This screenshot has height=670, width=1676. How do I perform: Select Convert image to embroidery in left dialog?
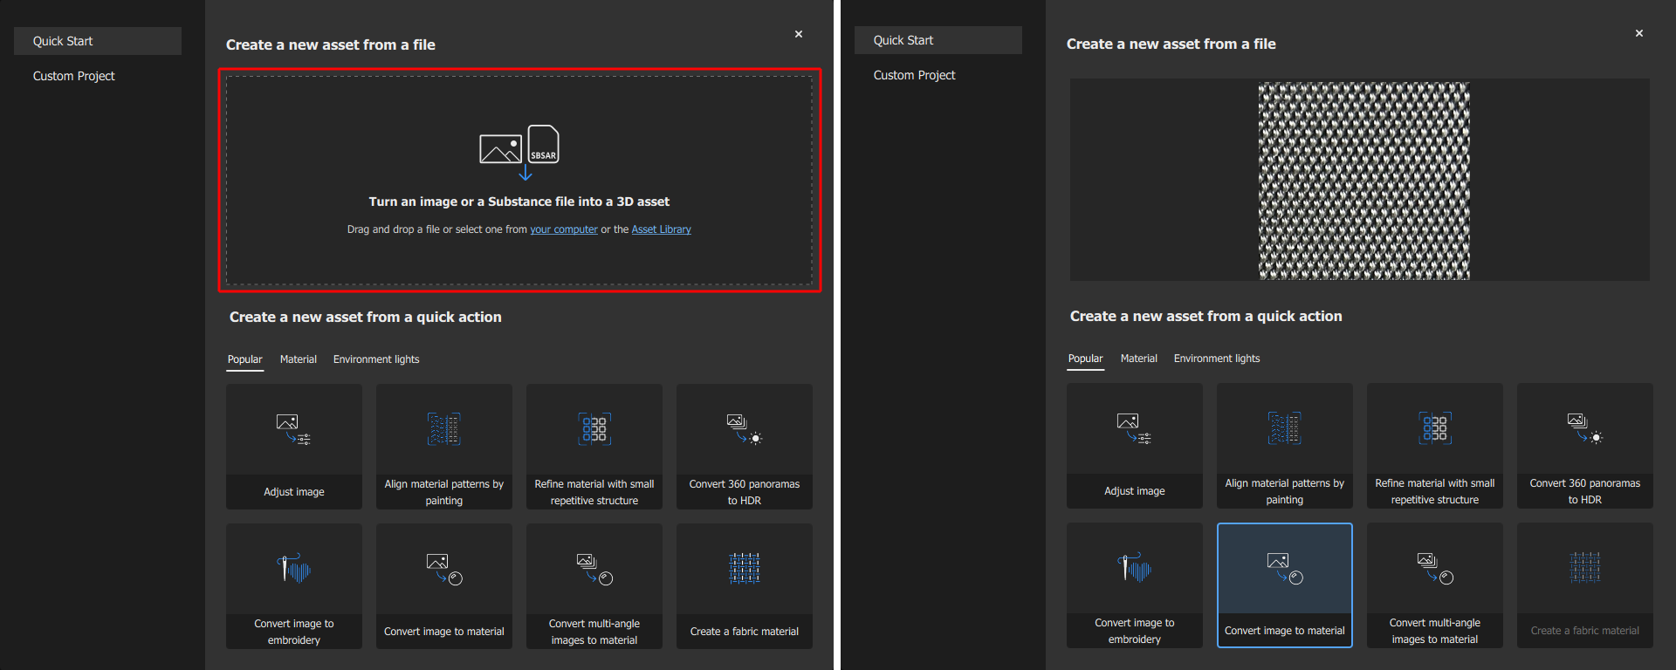tap(293, 585)
